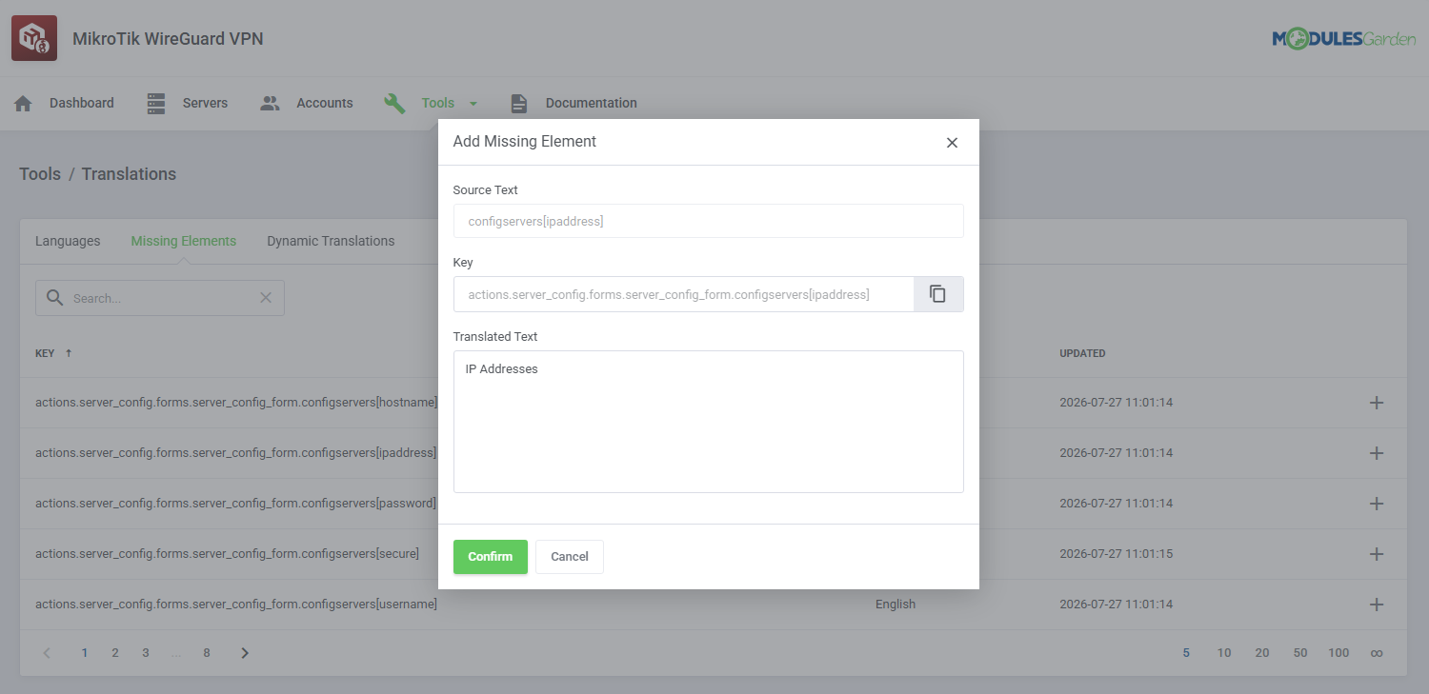Confirm the missing element translation

491,557
